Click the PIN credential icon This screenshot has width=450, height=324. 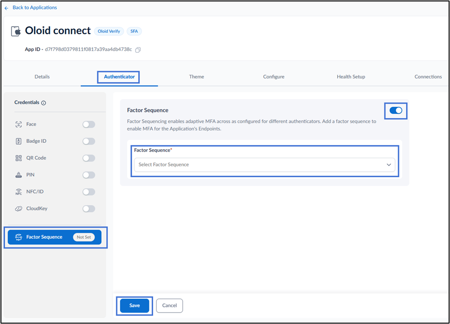[19, 175]
